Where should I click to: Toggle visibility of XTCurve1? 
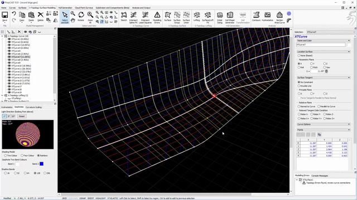pos(9,39)
